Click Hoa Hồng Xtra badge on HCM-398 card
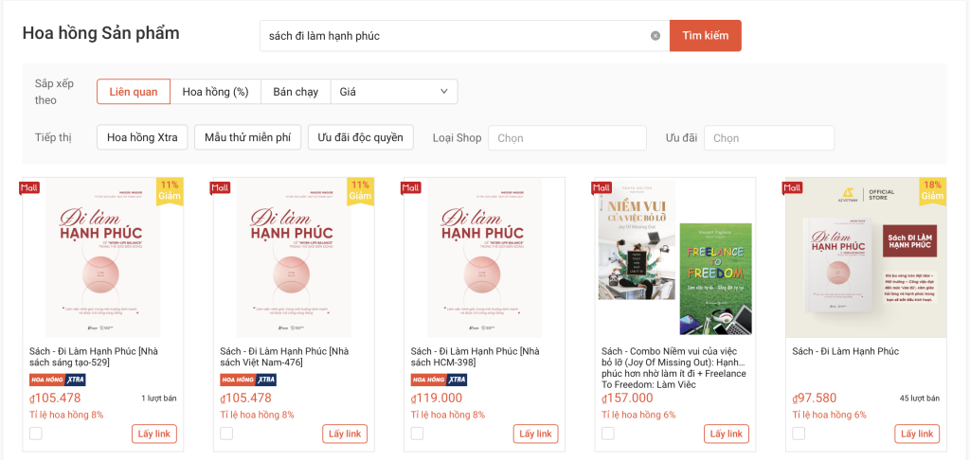Viewport: 970px width, 460px height. point(440,380)
